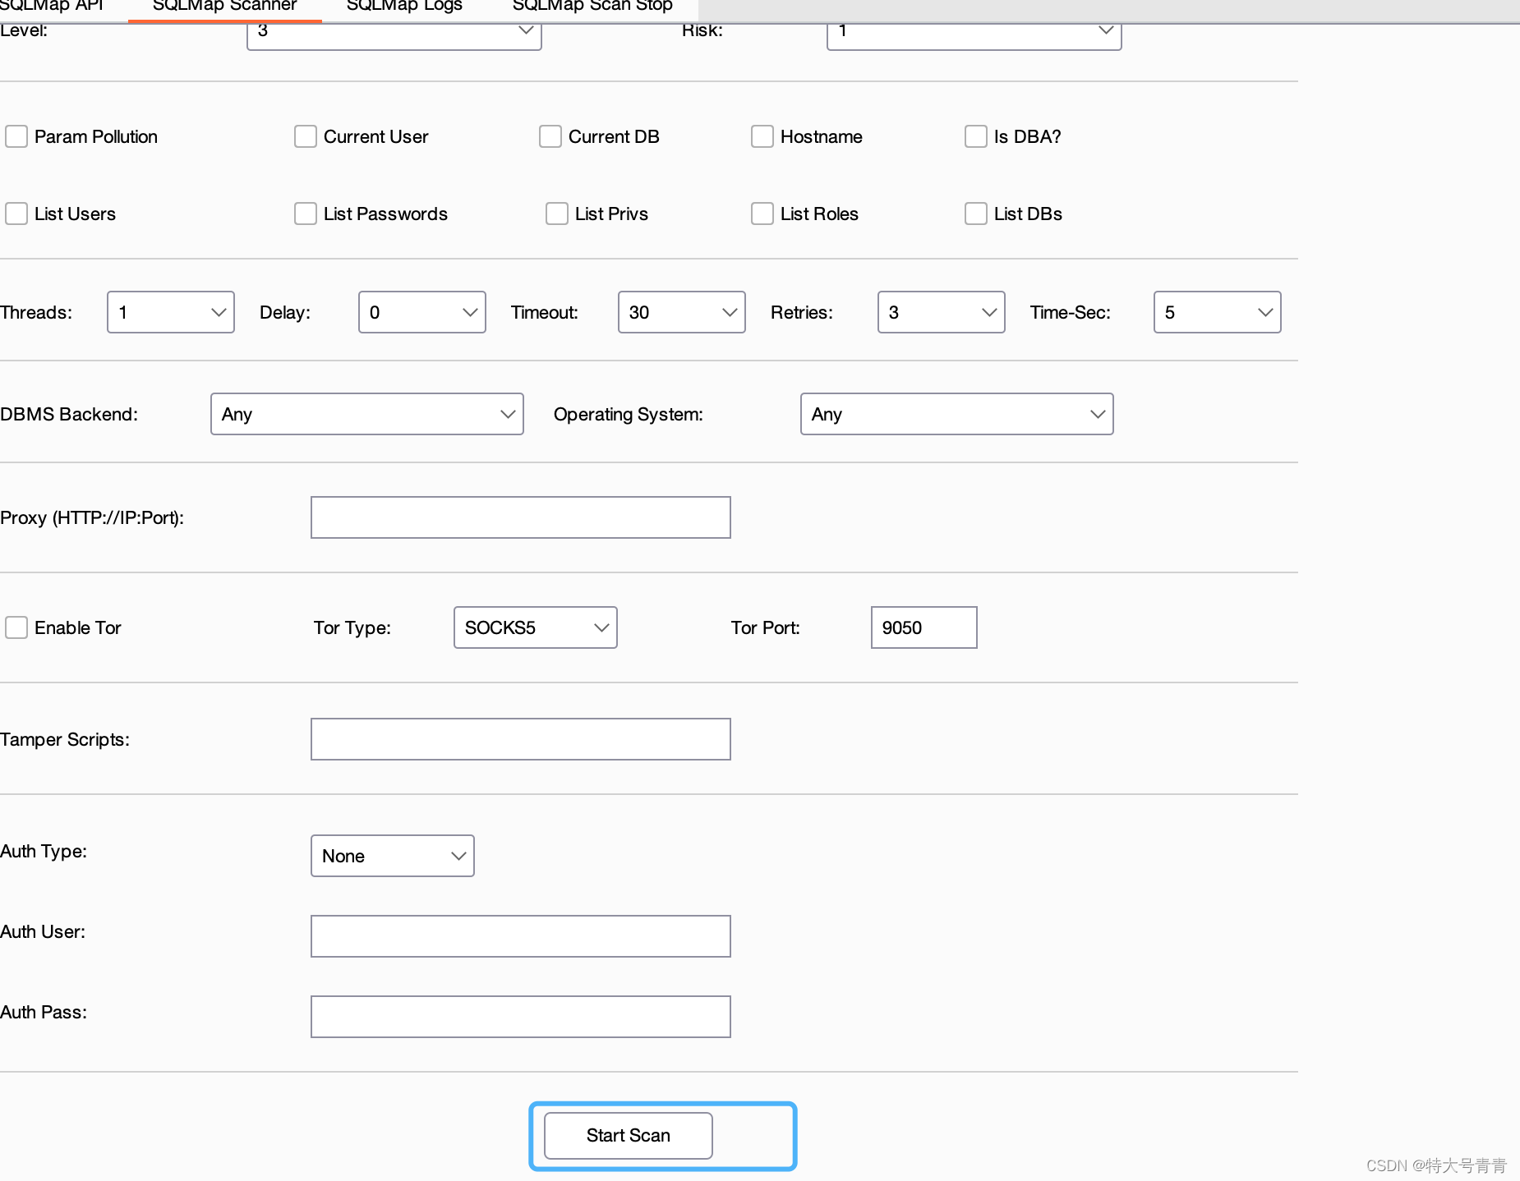The height and width of the screenshot is (1181, 1520).
Task: Check the List Roles option
Action: [762, 214]
